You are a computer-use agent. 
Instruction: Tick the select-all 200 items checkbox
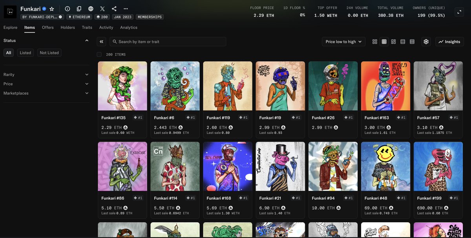point(99,55)
